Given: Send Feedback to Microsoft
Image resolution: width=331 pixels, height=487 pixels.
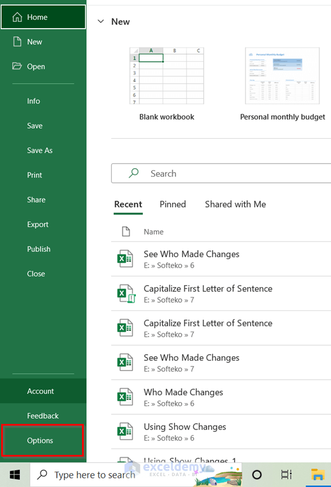Looking at the screenshot, I should [42, 416].
